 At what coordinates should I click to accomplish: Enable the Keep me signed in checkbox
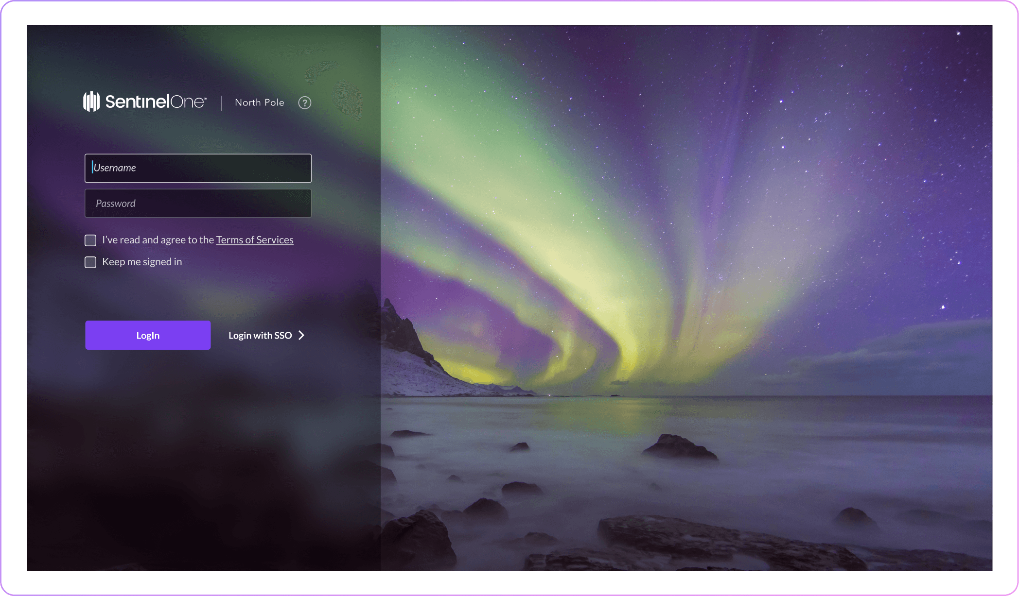click(x=90, y=262)
